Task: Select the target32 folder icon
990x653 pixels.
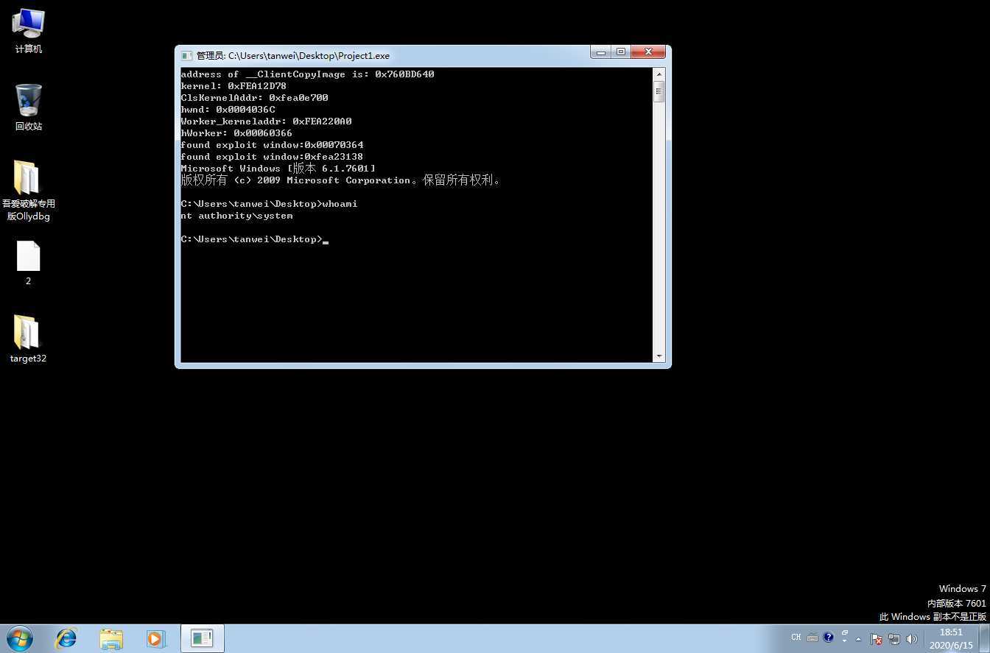Action: click(x=28, y=339)
